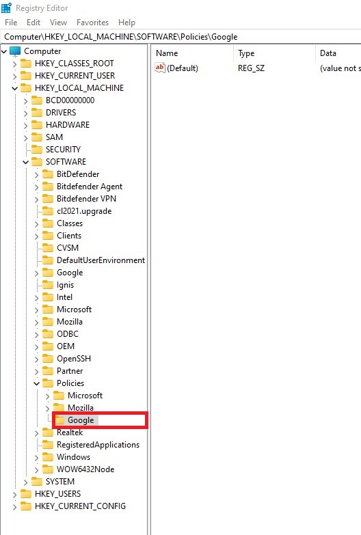Expand the HARDWARE key chevron
This screenshot has width=361, height=535.
click(25, 125)
